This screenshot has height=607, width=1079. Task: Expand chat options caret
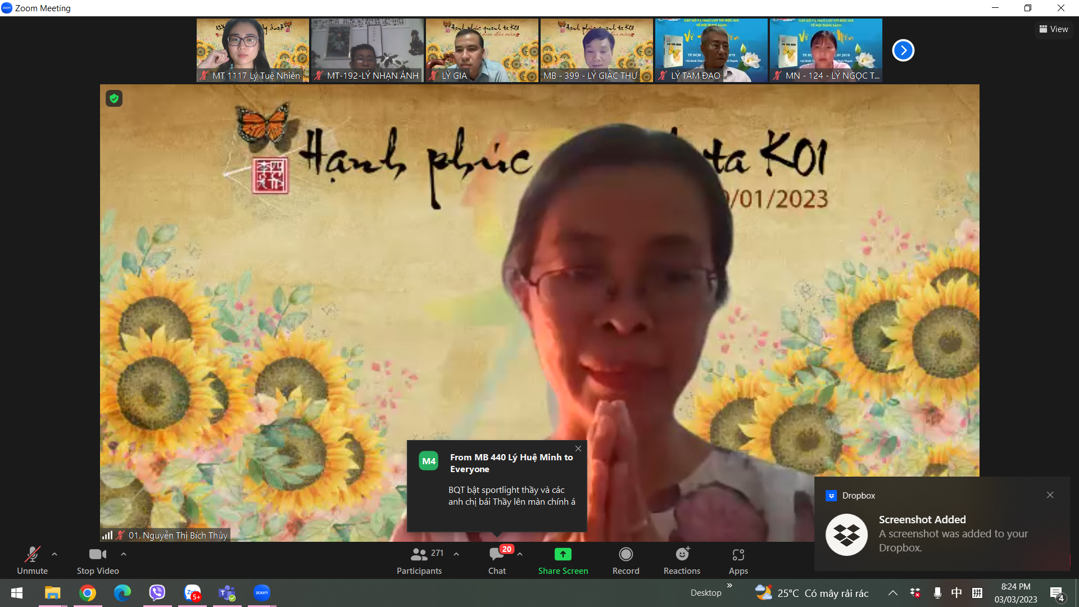tap(520, 554)
